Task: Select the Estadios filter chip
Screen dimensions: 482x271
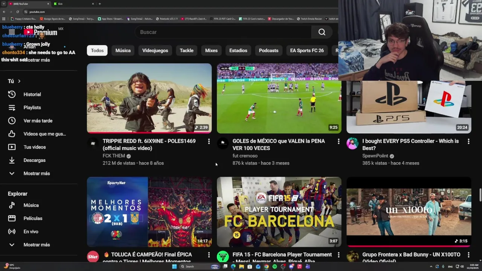Action: (238, 50)
